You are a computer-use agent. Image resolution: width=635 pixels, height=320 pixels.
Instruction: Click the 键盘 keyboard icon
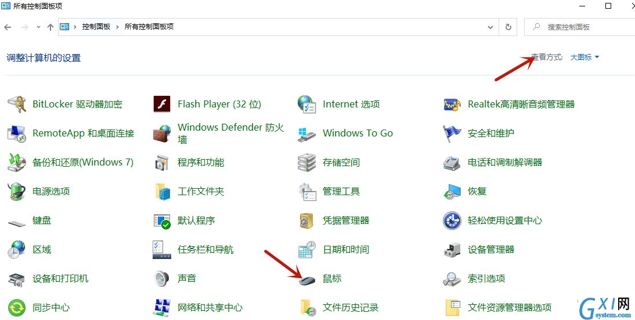pos(16,223)
